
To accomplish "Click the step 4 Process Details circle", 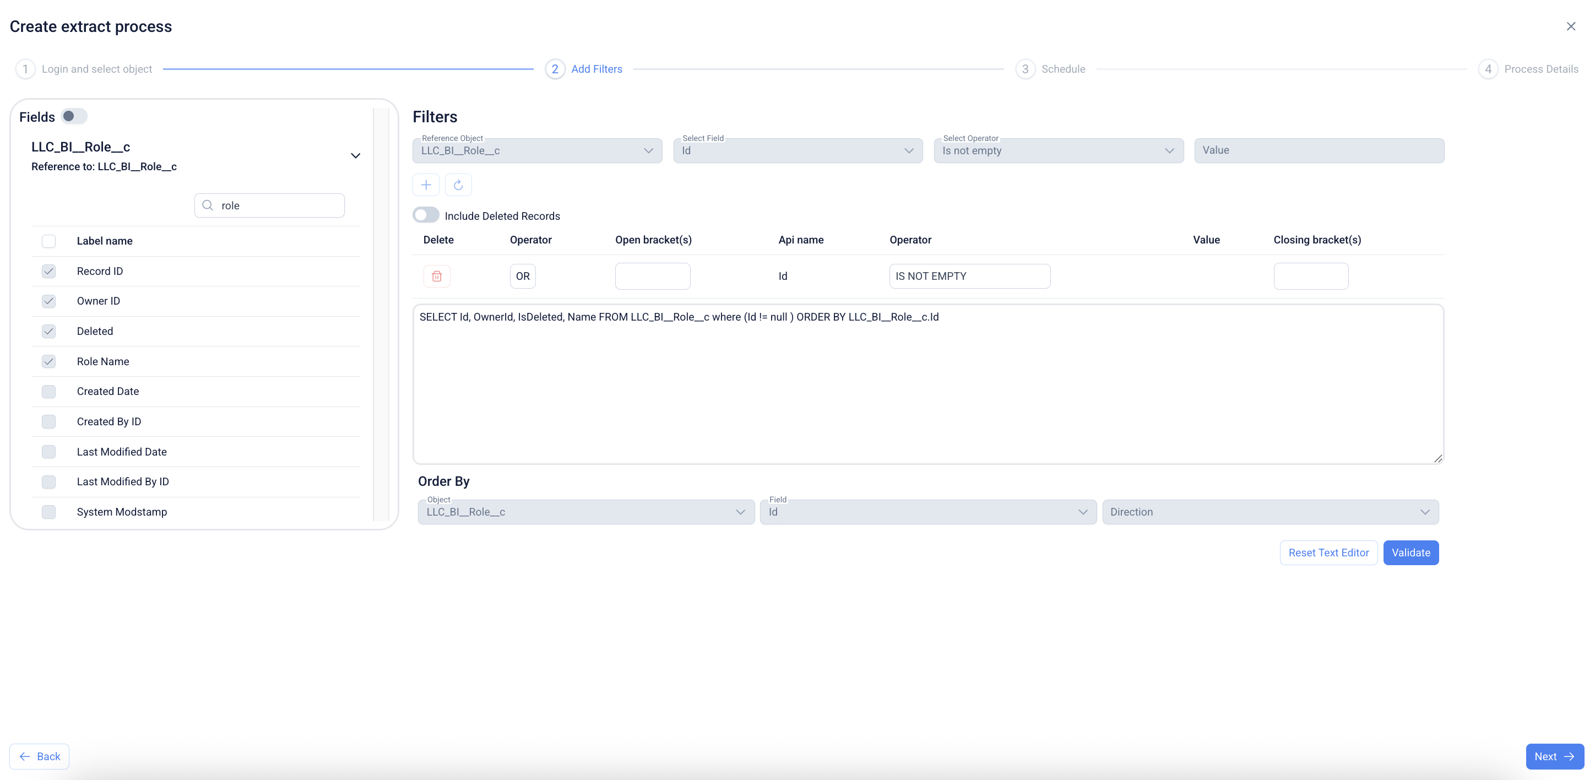I will [x=1488, y=69].
